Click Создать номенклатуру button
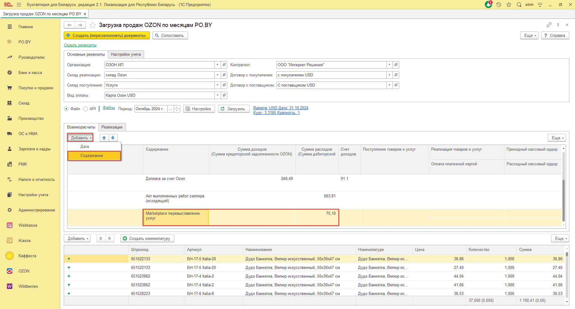 (x=147, y=238)
